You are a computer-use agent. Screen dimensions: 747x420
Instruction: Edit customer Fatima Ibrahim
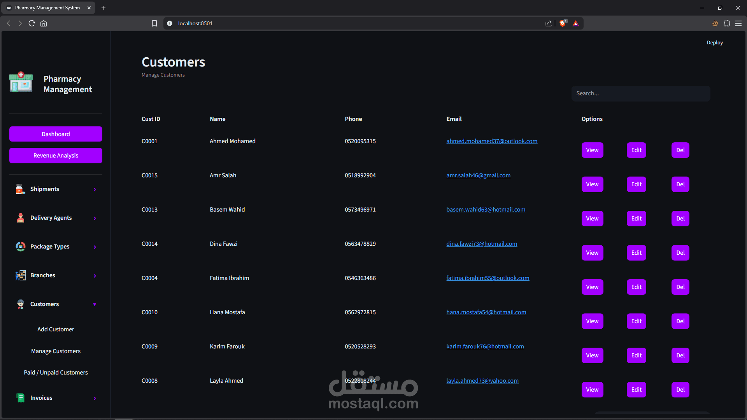(637, 287)
